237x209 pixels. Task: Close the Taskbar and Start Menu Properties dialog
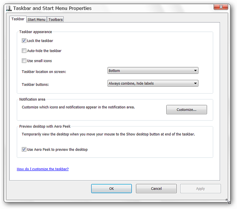point(221,7)
